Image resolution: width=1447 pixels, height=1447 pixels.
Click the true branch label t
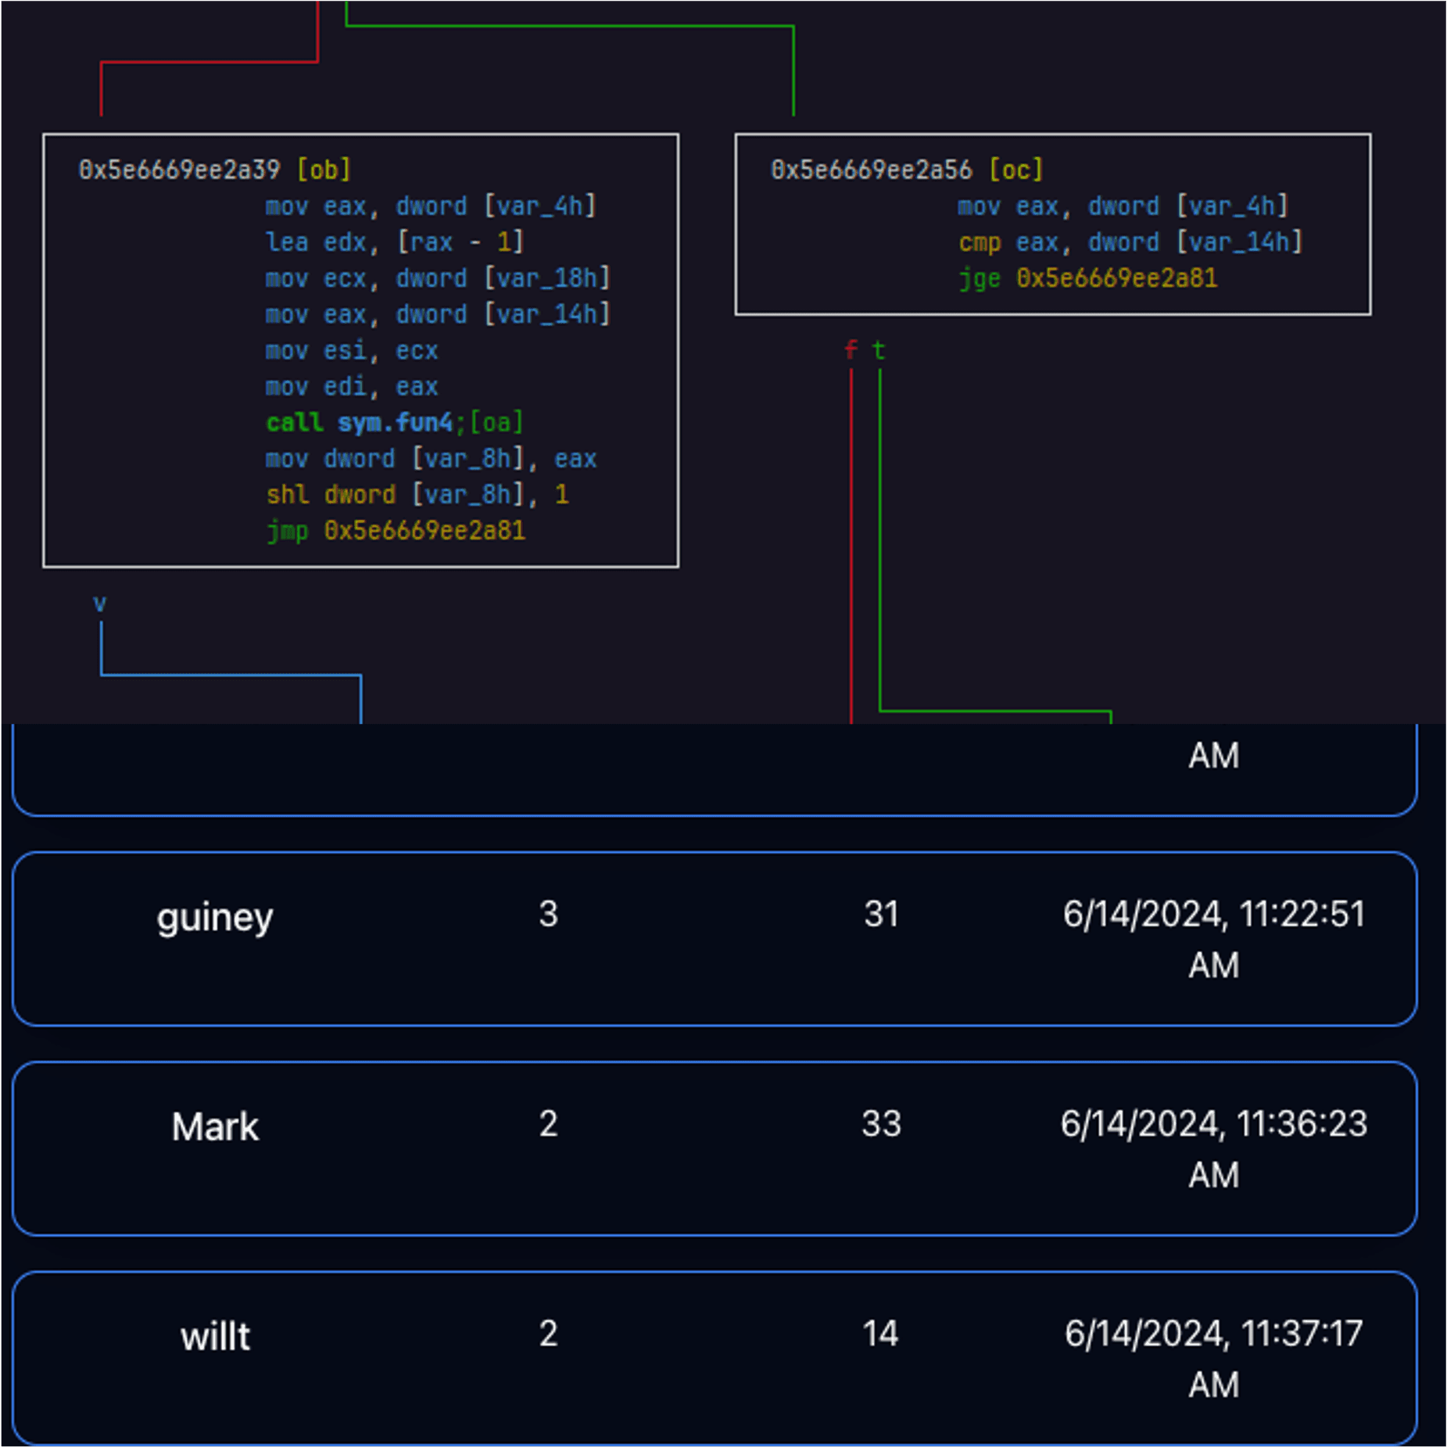(879, 349)
